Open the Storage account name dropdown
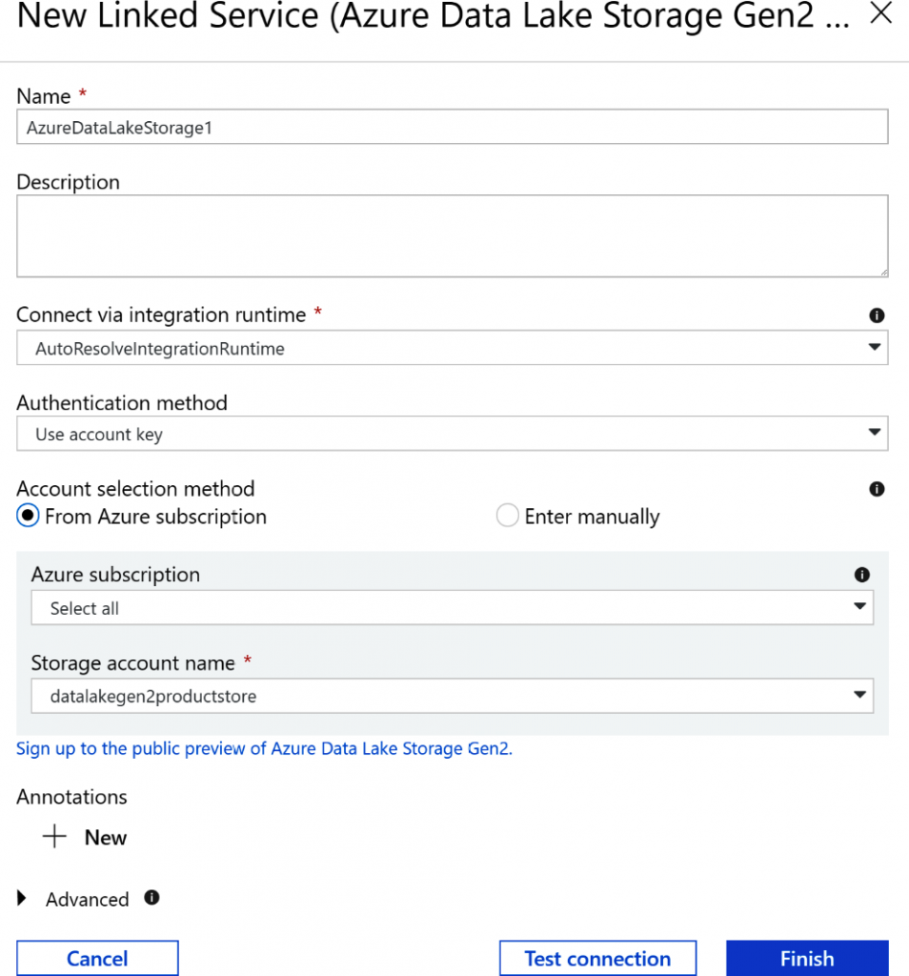909x976 pixels. pyautogui.click(x=453, y=697)
